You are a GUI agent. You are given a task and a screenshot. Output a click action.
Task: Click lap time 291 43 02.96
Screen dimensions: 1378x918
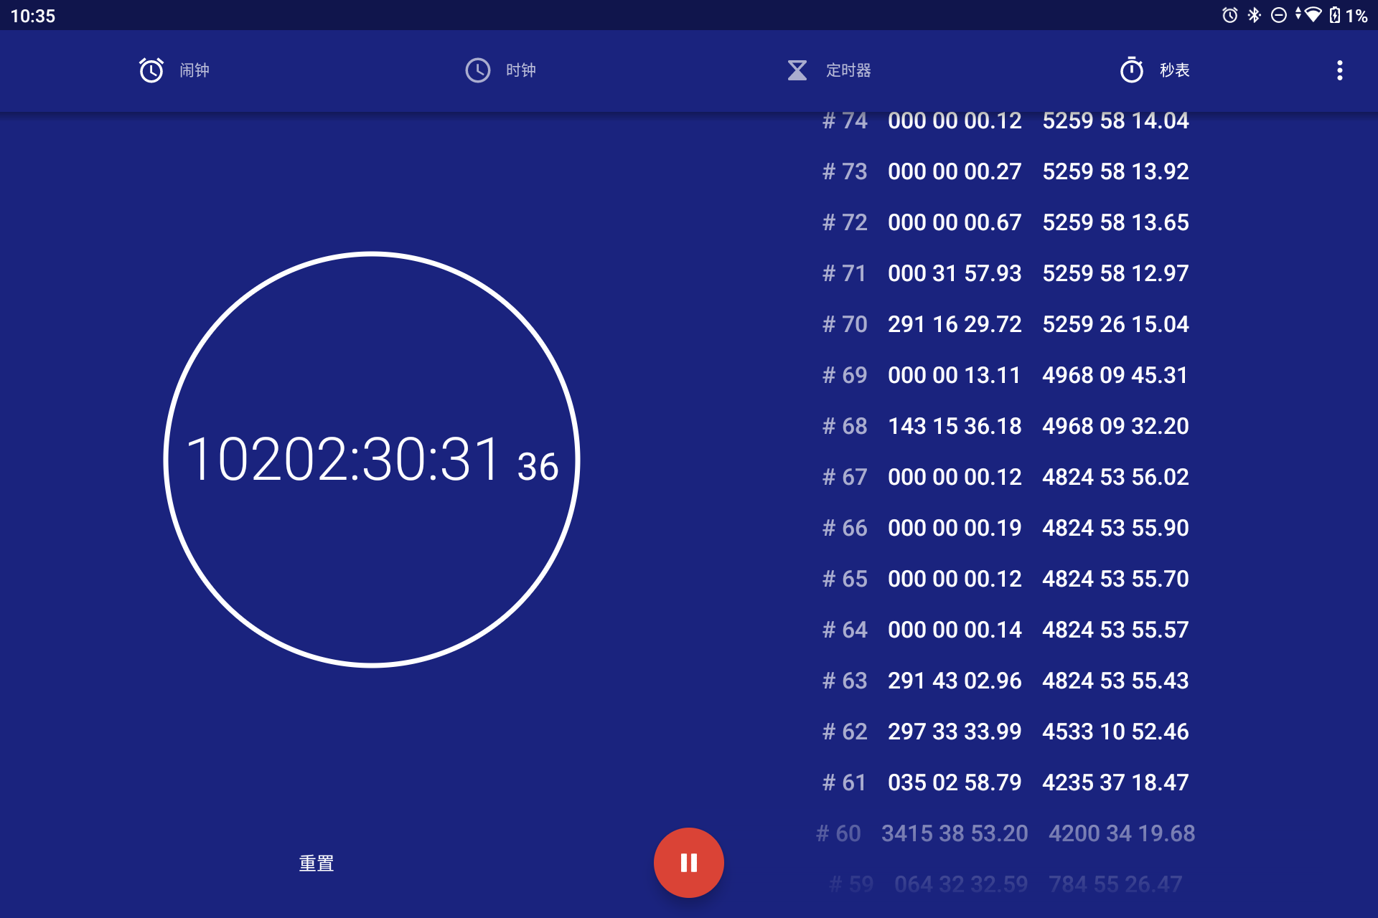955,681
